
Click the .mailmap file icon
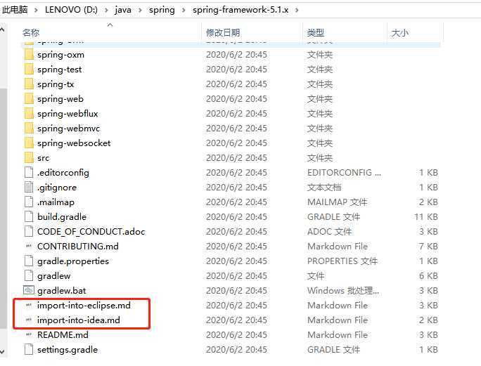pyautogui.click(x=29, y=202)
